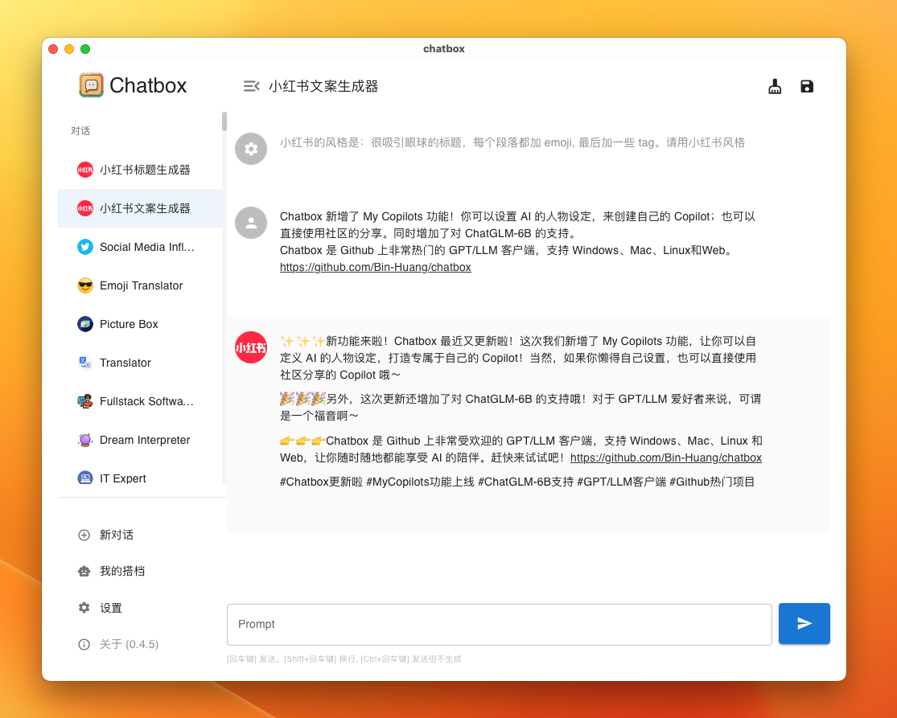Show 关于 (0.4.5) about info
The image size is (897, 718).
pyautogui.click(x=142, y=644)
